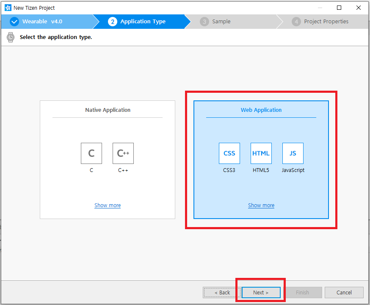370x305 pixels.
Task: Click the watch icon beside the heading
Action: 11,37
